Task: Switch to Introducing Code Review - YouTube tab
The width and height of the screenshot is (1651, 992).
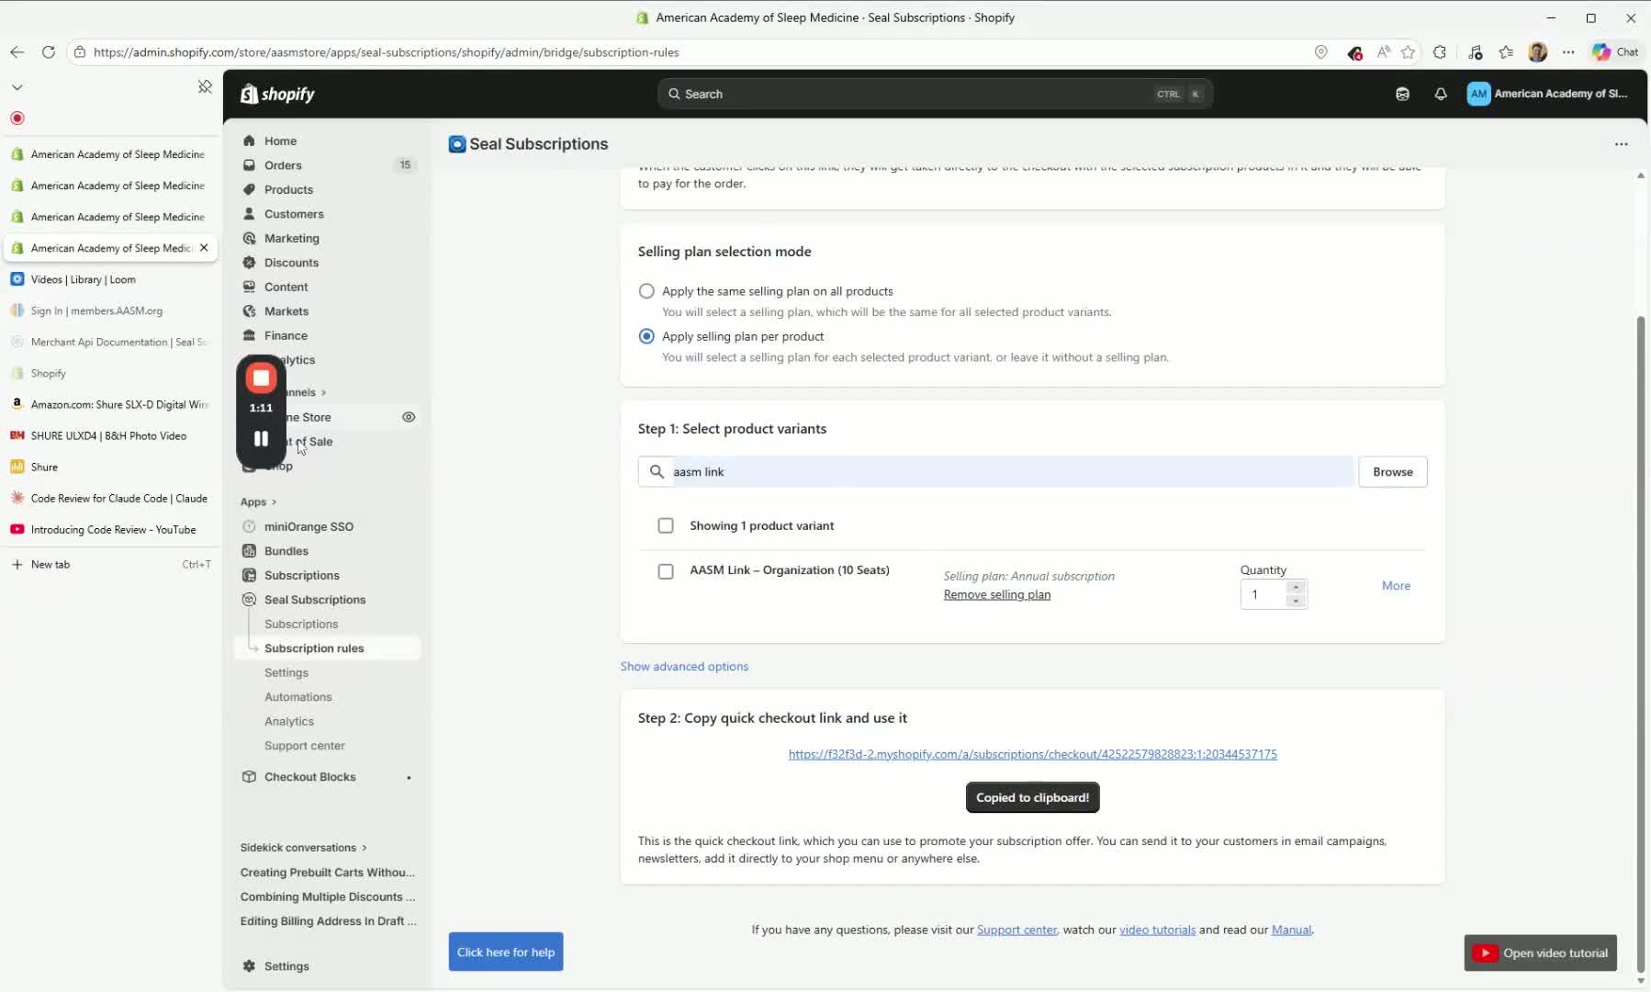Action: coord(110,529)
